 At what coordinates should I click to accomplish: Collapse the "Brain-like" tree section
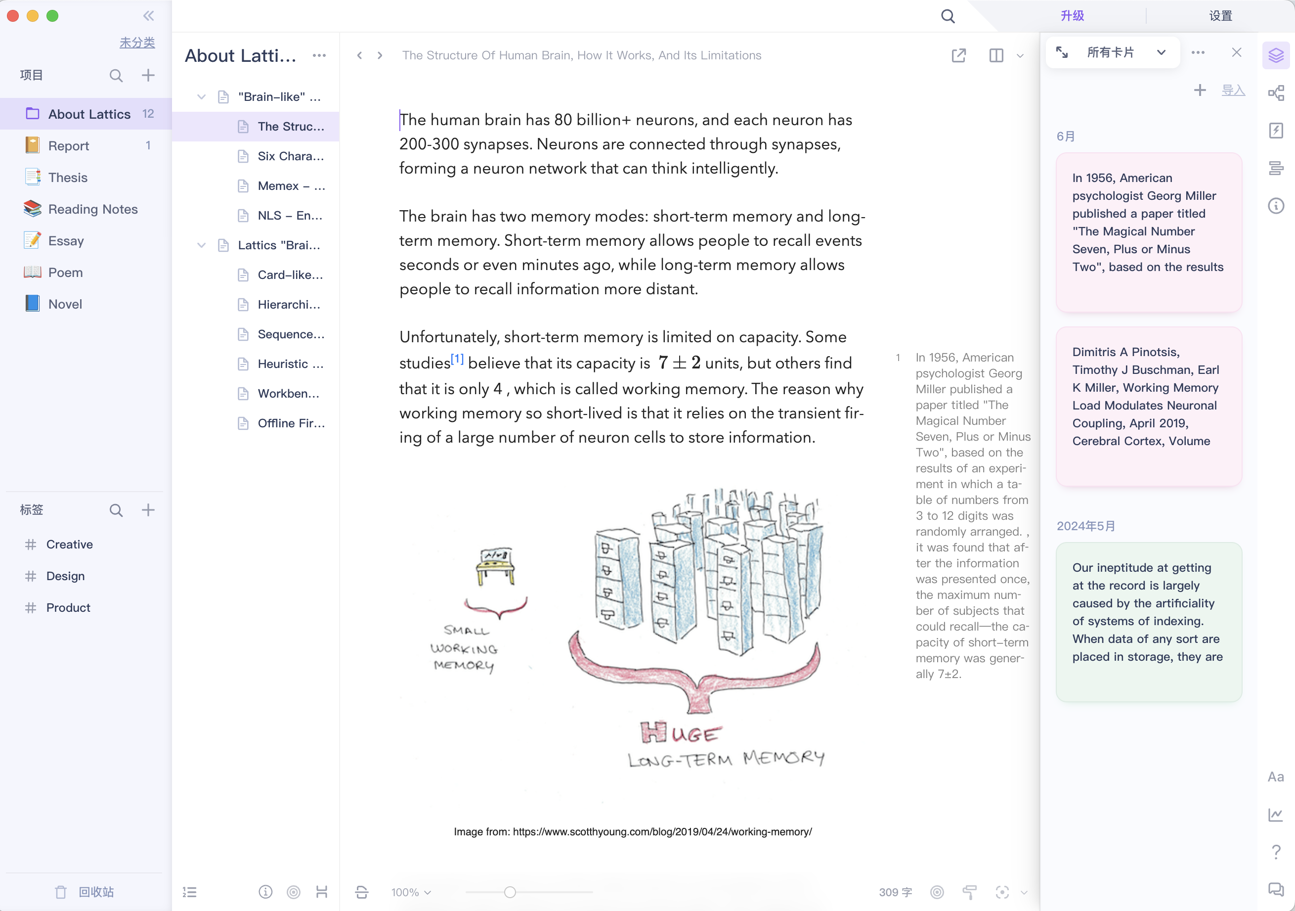(x=201, y=97)
